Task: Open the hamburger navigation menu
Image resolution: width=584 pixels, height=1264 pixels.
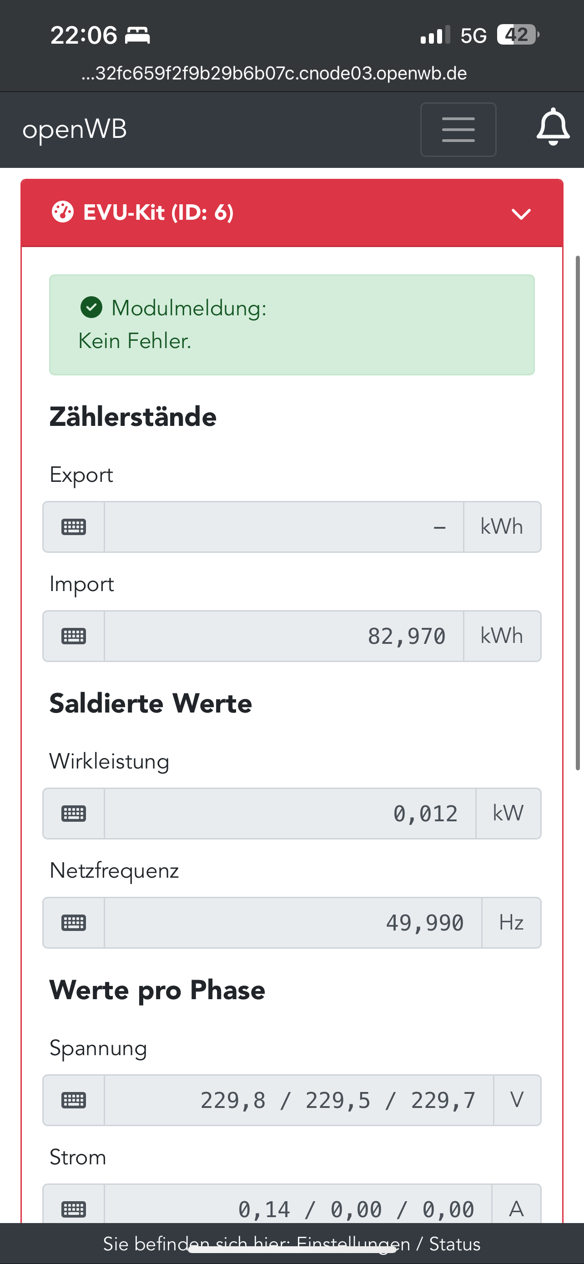Action: coord(458,130)
